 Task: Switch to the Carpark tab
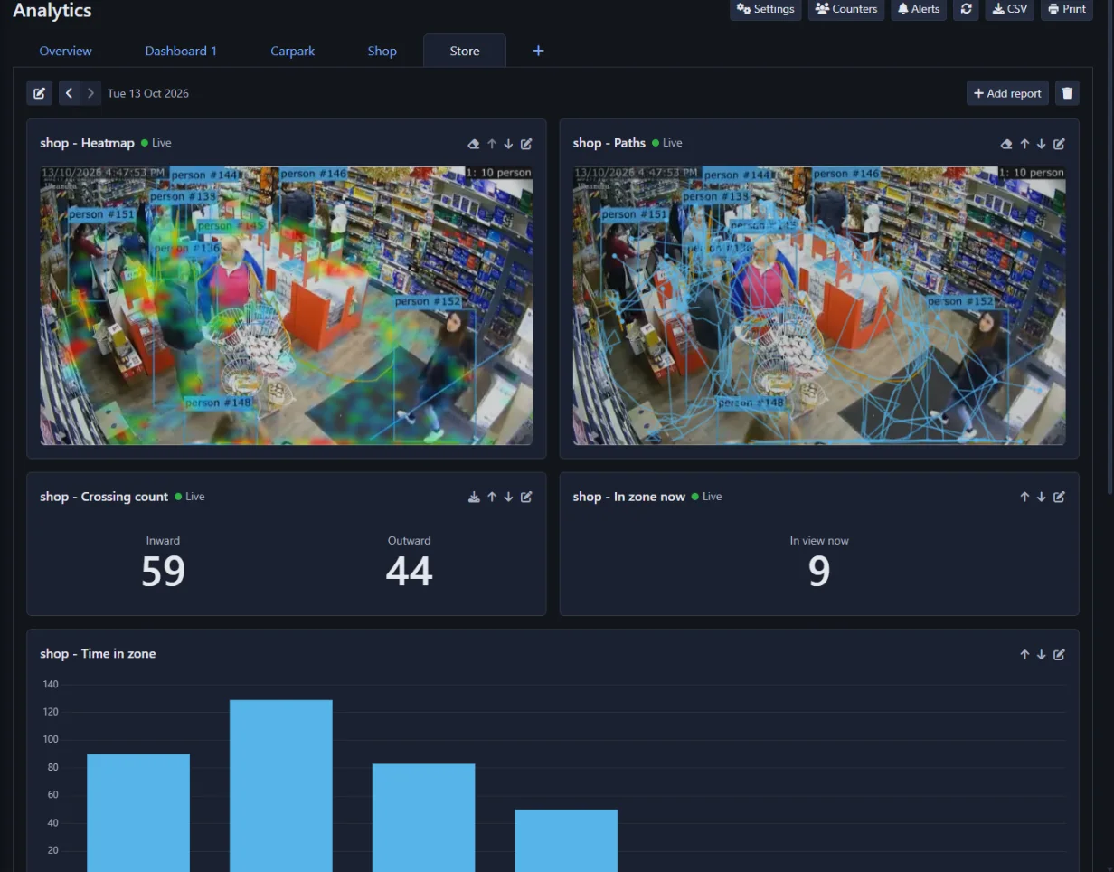point(292,51)
